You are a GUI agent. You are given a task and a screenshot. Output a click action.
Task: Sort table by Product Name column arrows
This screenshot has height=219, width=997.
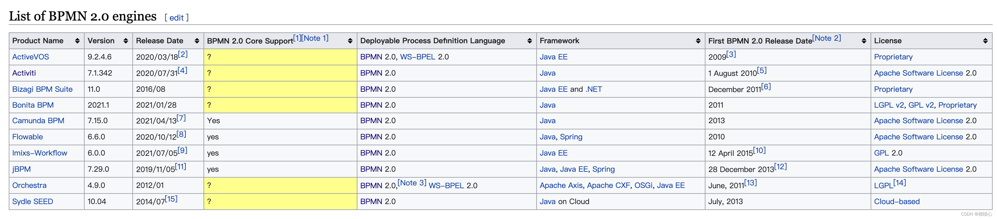point(77,41)
